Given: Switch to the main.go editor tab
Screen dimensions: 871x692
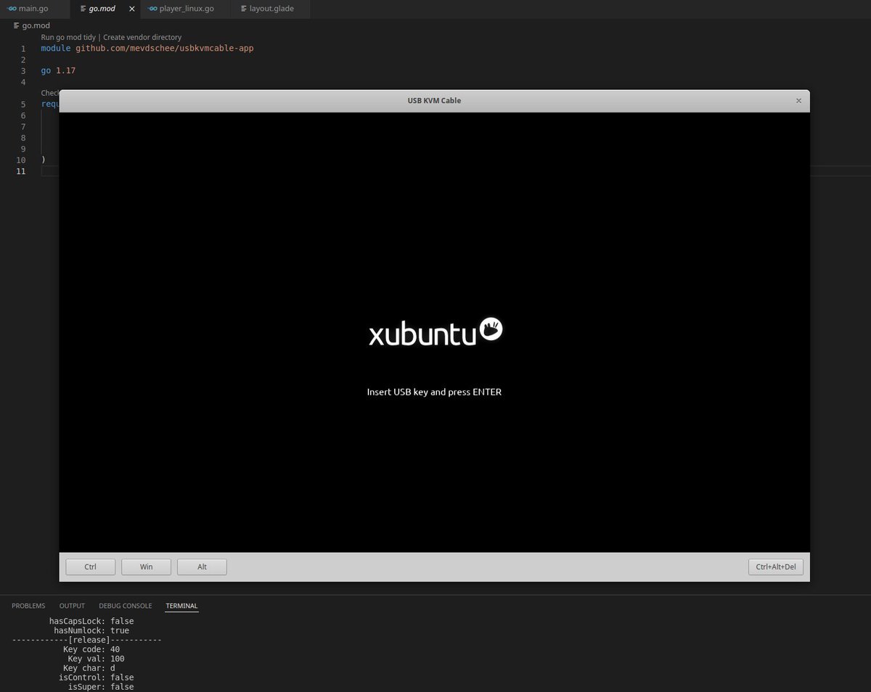Looking at the screenshot, I should [x=34, y=9].
